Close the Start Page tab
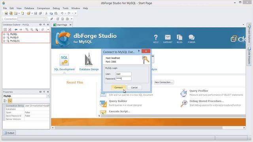Image resolution: width=253 pixels, height=142 pixels. 70,25
